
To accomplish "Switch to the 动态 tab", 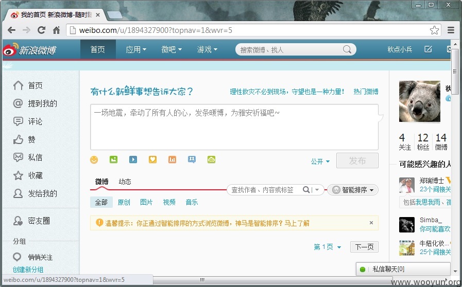I will [x=125, y=182].
